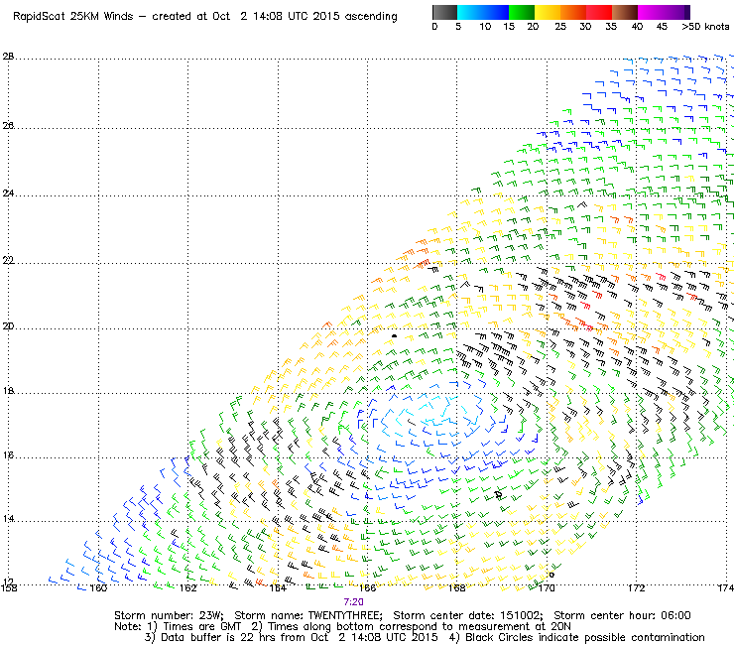Click the 'Black Circles indicate possible contamination' note

[584, 637]
